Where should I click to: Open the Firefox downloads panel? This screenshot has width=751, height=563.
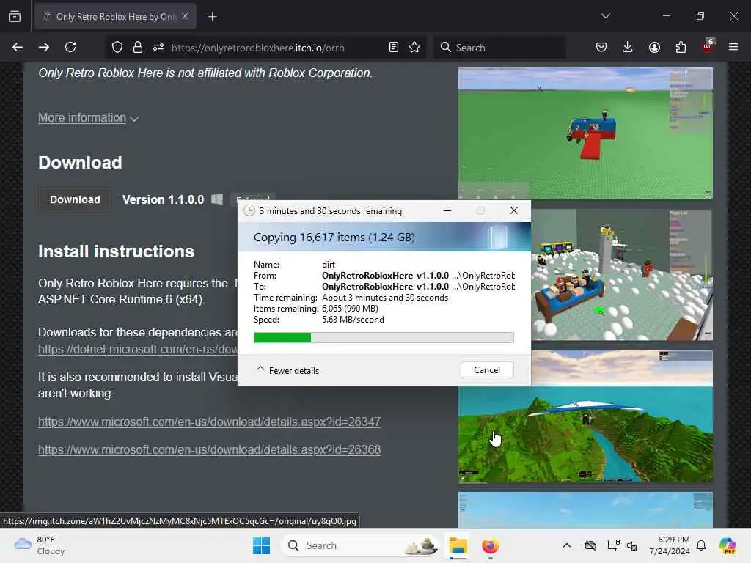tap(628, 48)
